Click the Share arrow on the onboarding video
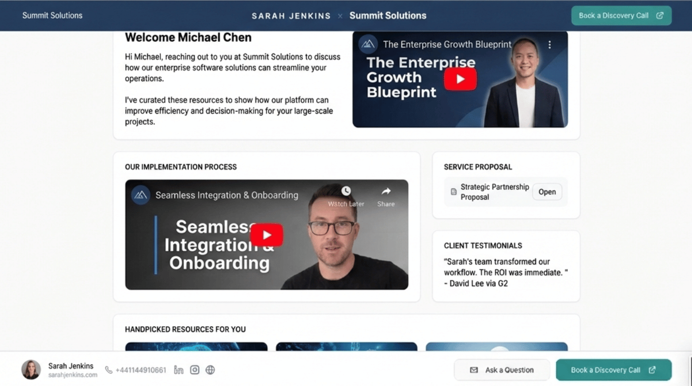Viewport: 692px width, 386px height. tap(386, 191)
